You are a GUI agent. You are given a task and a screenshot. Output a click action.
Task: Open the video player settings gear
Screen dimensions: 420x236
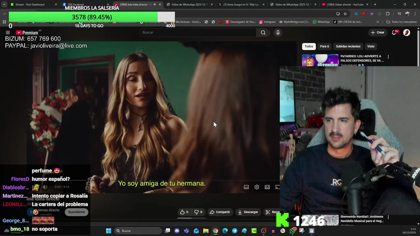pyautogui.click(x=257, y=187)
